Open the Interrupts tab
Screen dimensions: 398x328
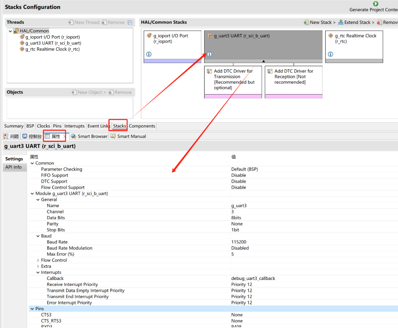coord(74,126)
